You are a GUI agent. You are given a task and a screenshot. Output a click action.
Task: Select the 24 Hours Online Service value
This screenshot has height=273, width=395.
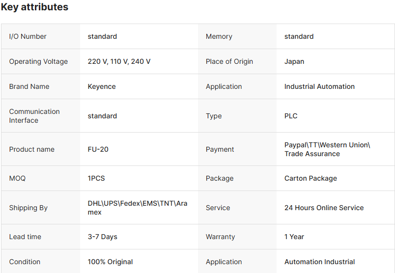(324, 208)
